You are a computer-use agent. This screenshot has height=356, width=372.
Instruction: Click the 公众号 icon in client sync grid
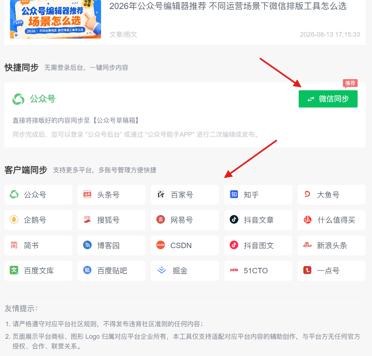(14, 195)
